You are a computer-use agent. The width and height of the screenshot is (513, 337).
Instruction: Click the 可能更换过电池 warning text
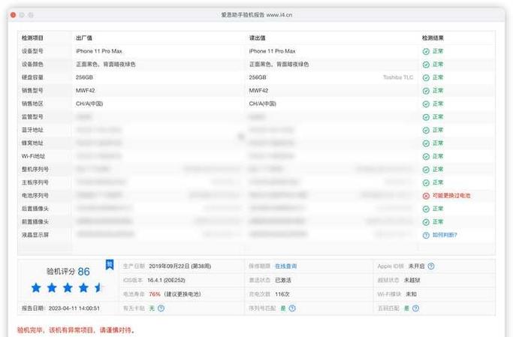click(451, 195)
